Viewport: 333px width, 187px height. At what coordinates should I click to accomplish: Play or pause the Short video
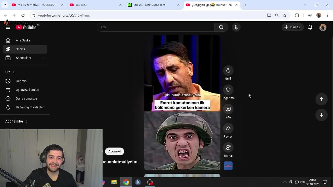pos(182,103)
